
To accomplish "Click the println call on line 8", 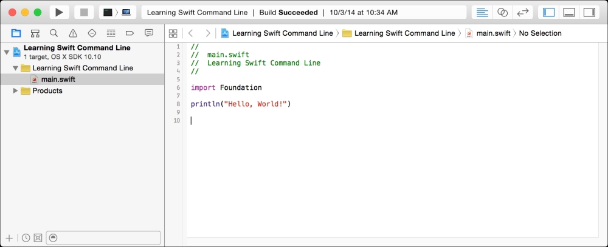I will 205,104.
